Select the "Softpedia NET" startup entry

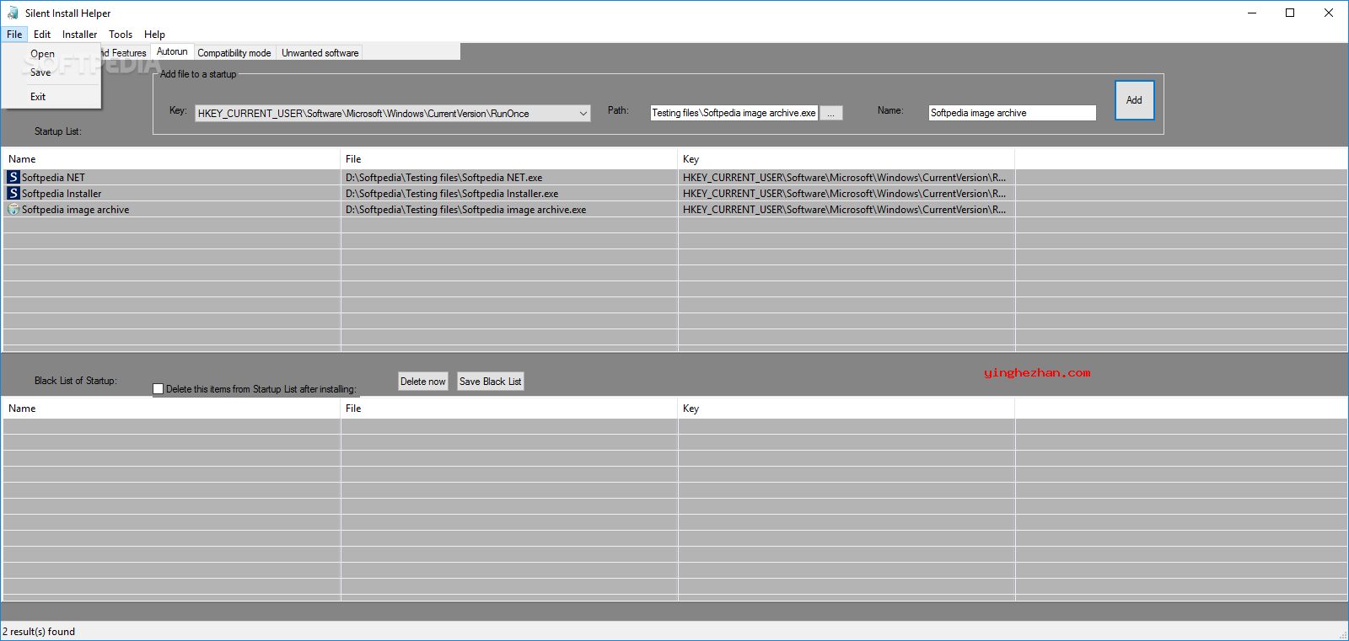click(x=53, y=178)
